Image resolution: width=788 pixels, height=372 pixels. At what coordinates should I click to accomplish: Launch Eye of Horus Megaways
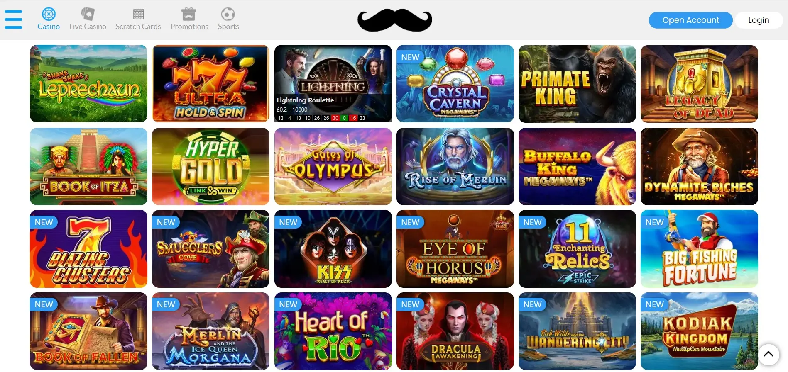455,249
